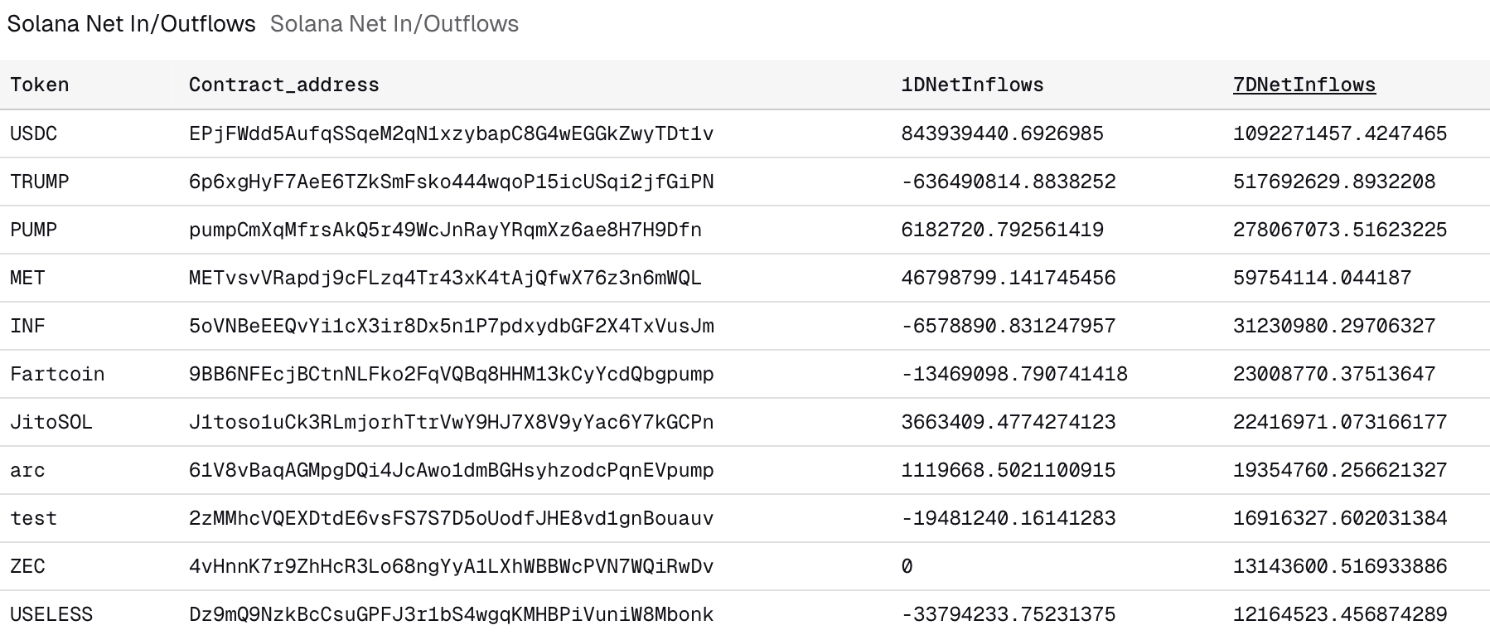Click arc contract address starting 61V8vBaq

[x=452, y=470]
